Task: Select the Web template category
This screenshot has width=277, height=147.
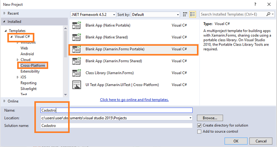Action: pyautogui.click(x=24, y=48)
